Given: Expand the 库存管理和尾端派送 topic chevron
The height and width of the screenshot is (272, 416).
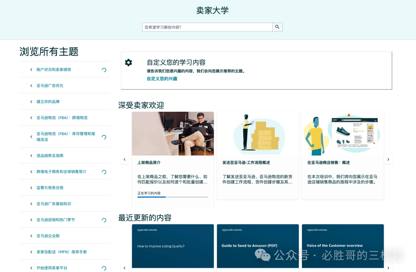Looking at the screenshot, I should [31, 136].
